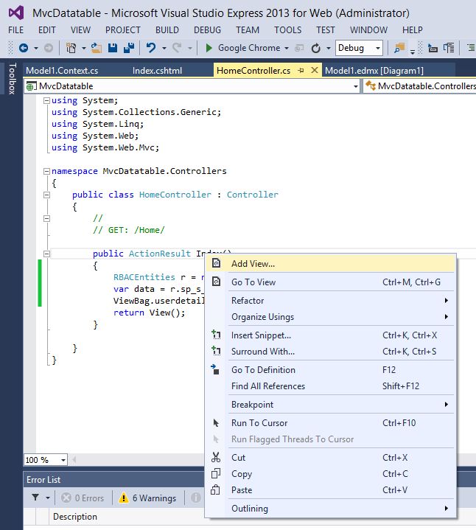The width and height of the screenshot is (476, 530).
Task: Toggle the 6 Warnings filter button
Action: pyautogui.click(x=147, y=498)
